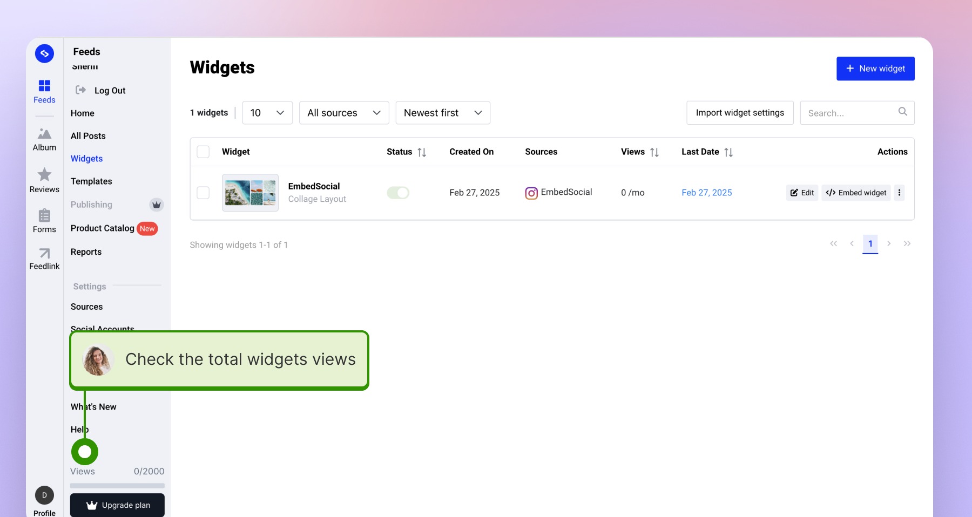This screenshot has height=517, width=972.
Task: Open the Feedlink arrow icon
Action: (44, 253)
